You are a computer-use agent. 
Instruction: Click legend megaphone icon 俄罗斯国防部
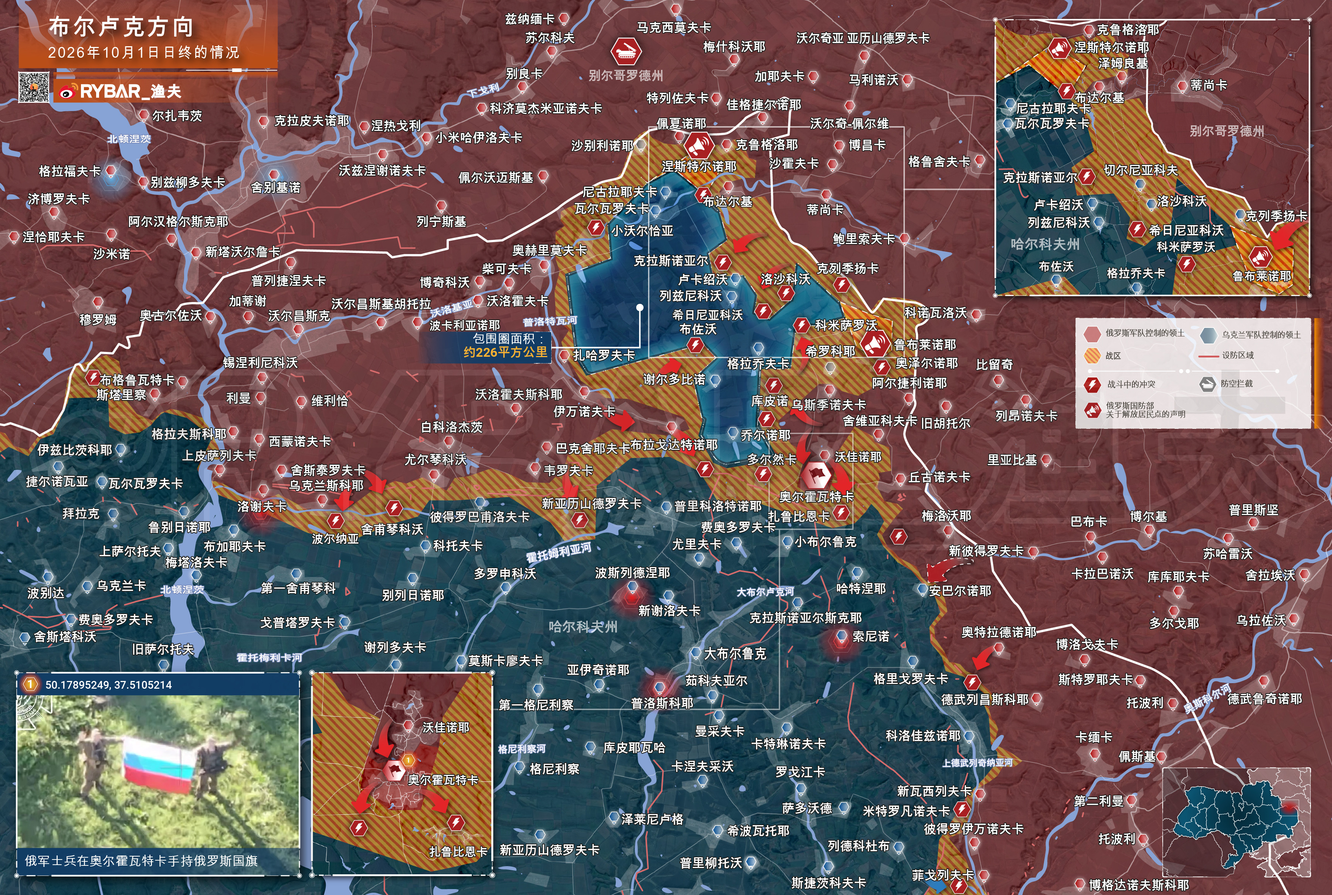point(1092,410)
